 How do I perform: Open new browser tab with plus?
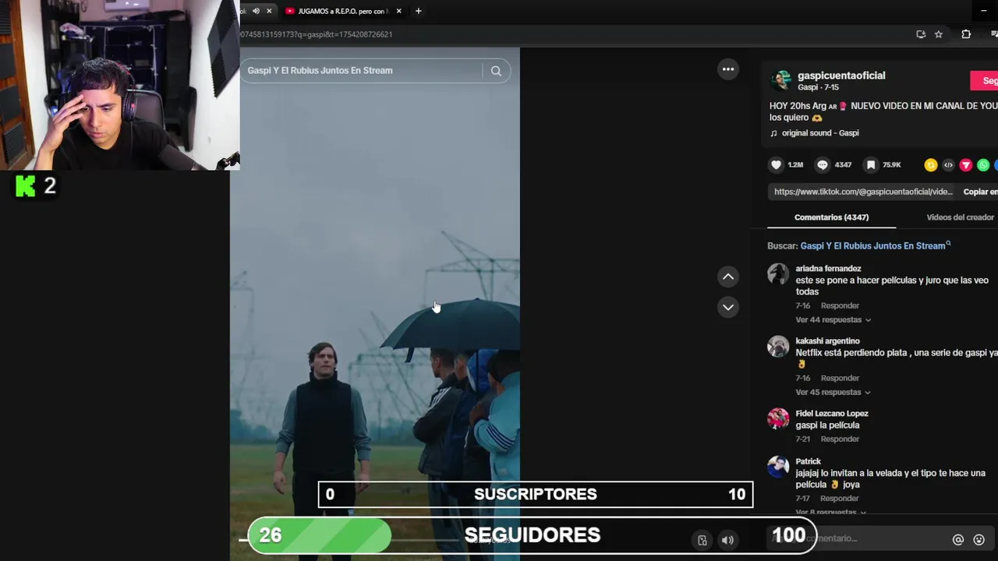pos(418,11)
